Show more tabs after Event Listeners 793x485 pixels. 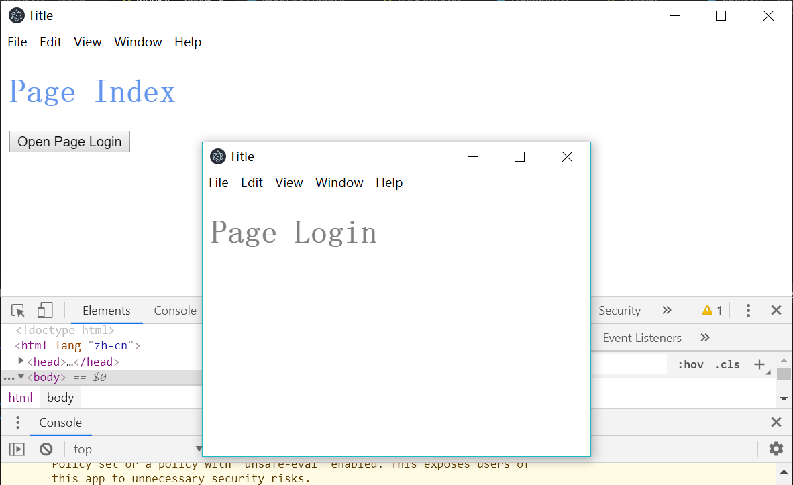705,337
